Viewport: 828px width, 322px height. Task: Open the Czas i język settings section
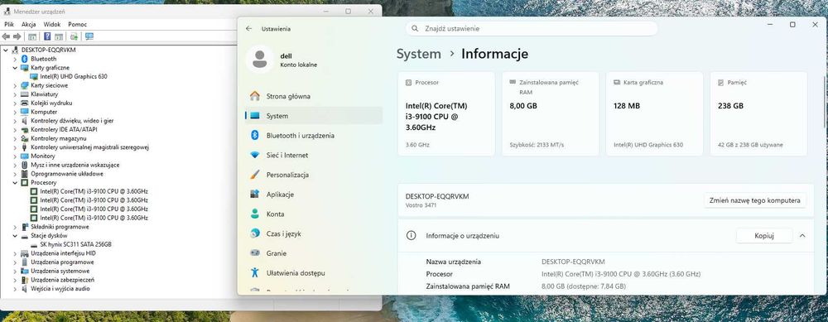pyautogui.click(x=314, y=233)
